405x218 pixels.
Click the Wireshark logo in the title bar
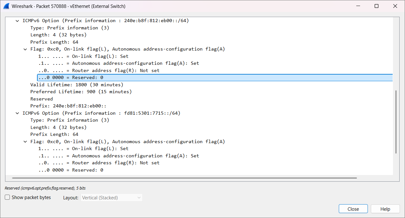6,6
